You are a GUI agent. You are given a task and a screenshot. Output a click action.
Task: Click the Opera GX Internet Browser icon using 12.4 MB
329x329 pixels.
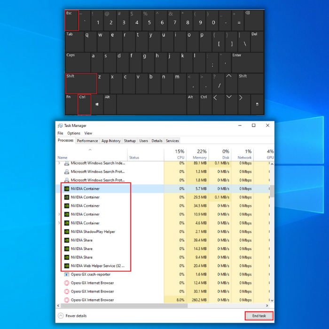click(x=67, y=283)
